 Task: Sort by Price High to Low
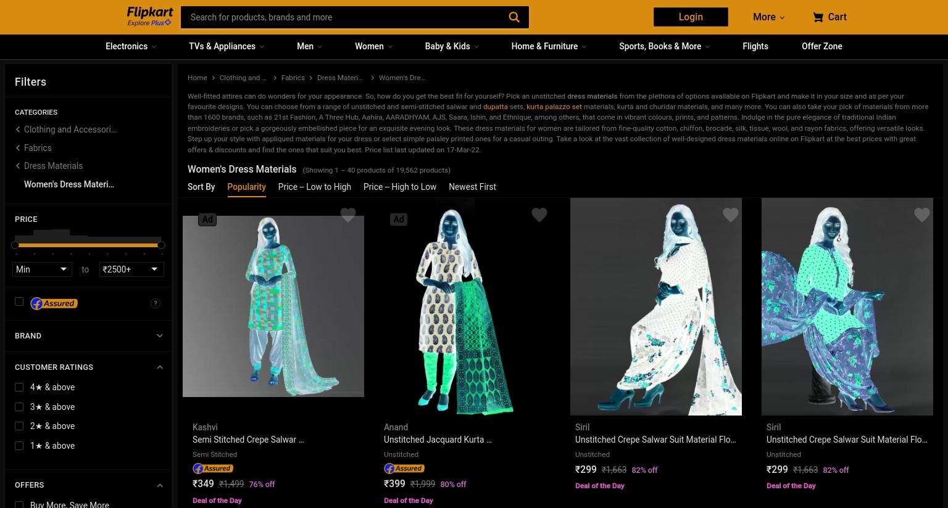click(x=400, y=187)
